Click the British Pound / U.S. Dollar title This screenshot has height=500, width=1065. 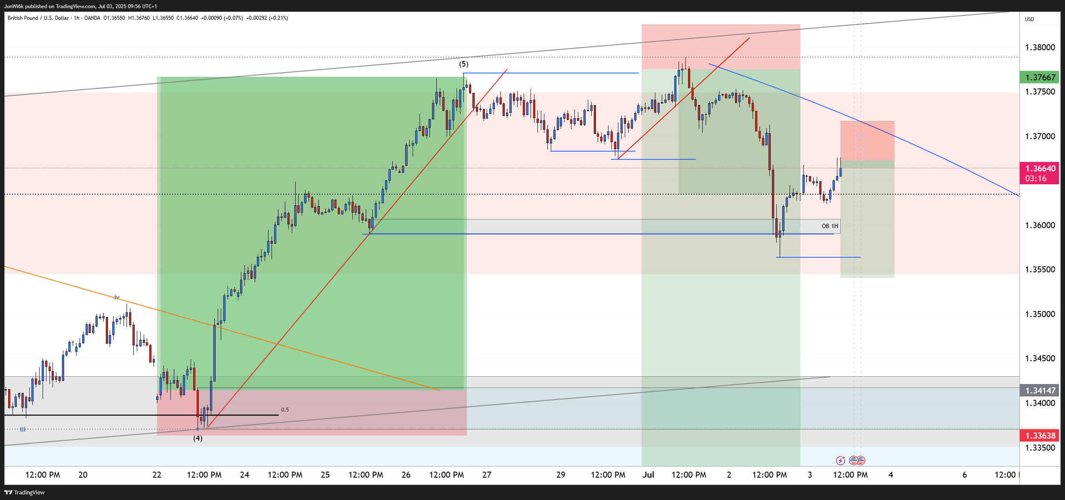38,18
